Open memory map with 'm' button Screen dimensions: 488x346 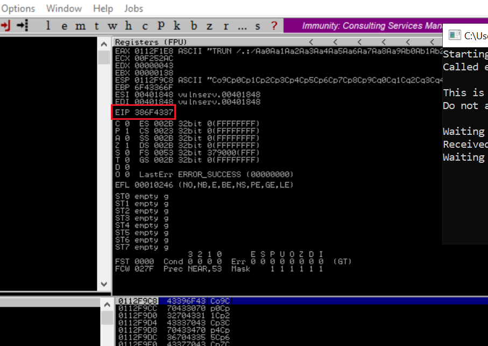80,25
